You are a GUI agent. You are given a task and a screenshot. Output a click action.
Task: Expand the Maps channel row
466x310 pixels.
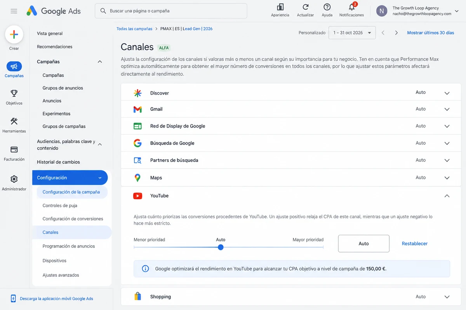tap(447, 178)
